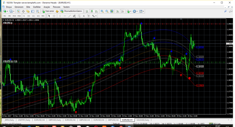Toggle chart shift from right edge

[x=123, y=11]
